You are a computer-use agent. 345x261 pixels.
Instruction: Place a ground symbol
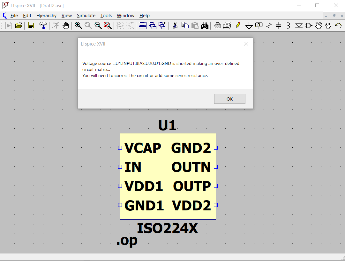click(x=249, y=25)
